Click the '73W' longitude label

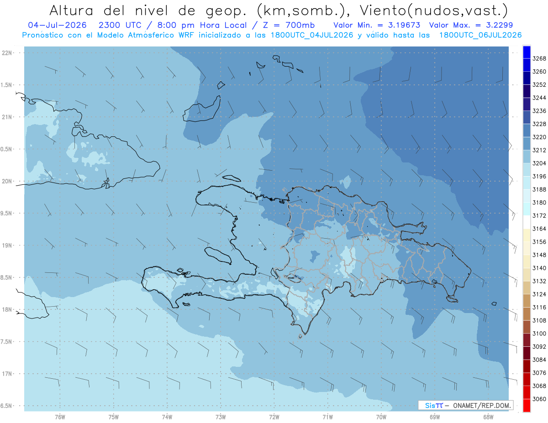point(221,417)
